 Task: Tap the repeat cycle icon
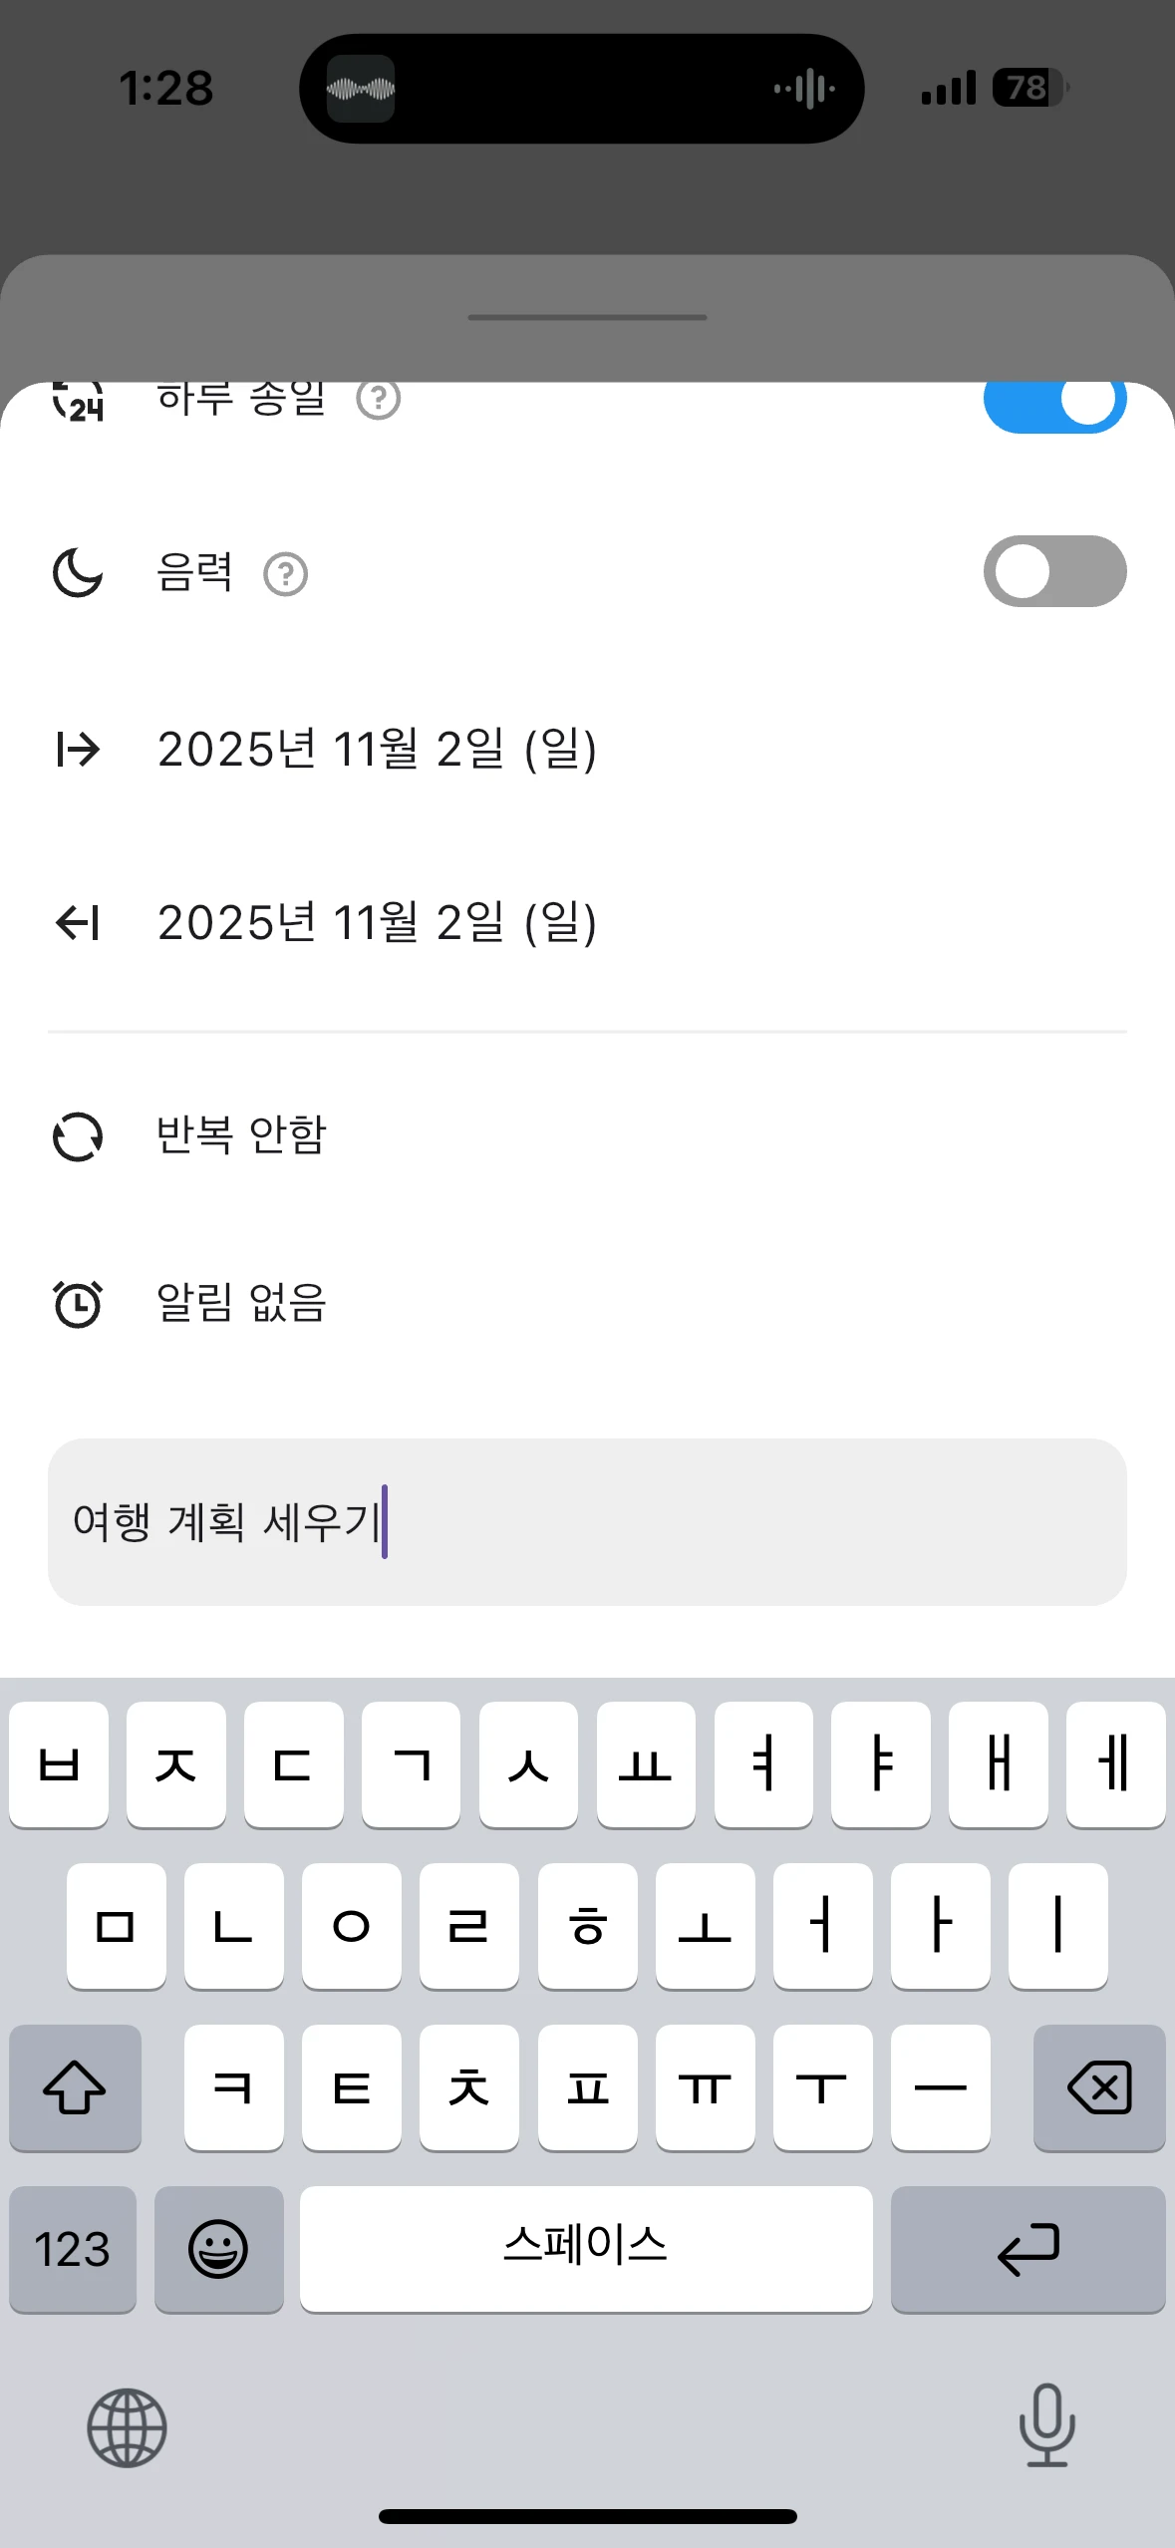78,1136
